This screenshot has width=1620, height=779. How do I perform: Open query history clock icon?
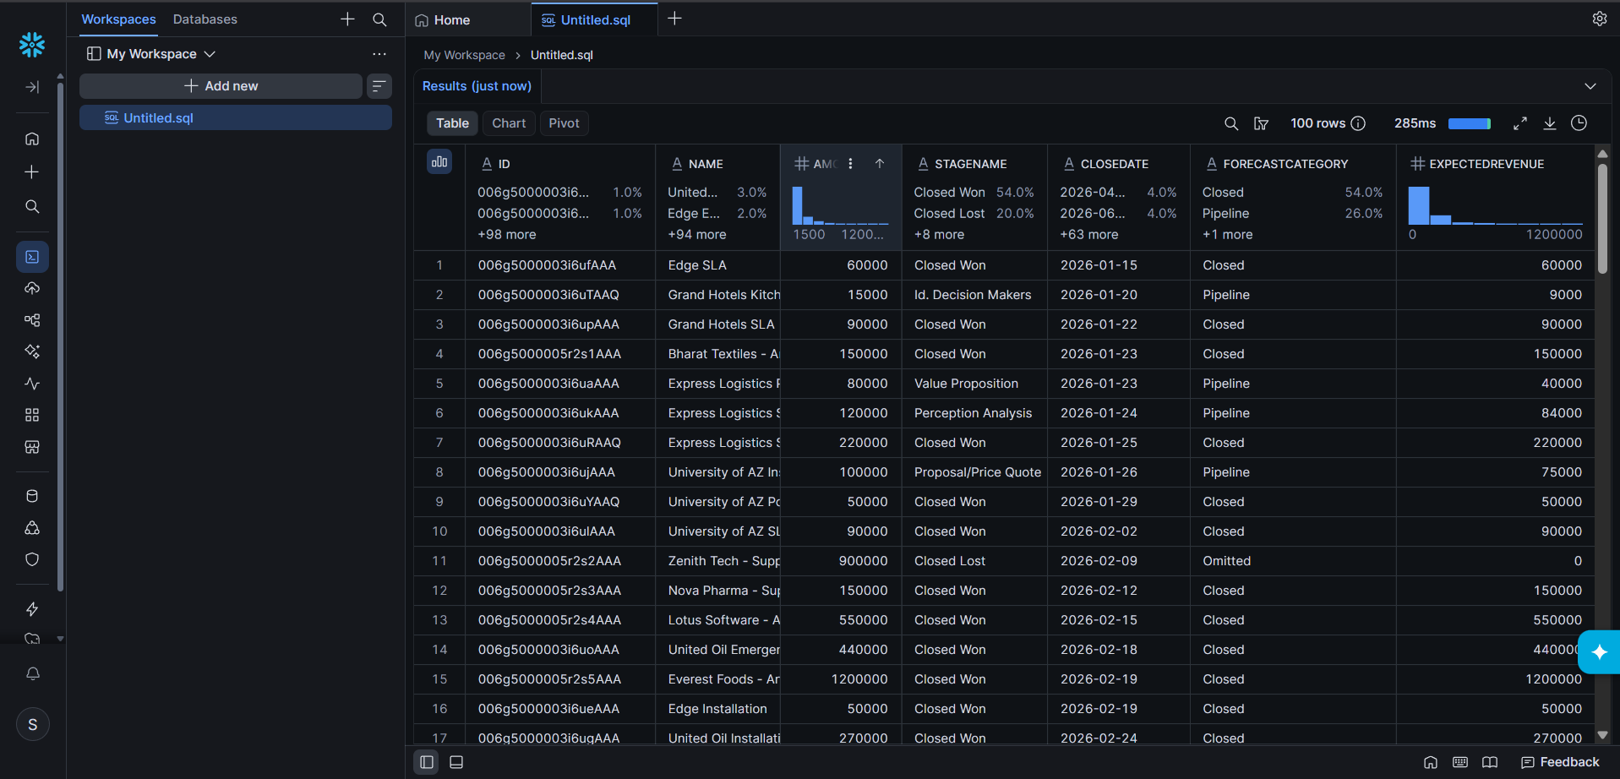tap(1579, 123)
